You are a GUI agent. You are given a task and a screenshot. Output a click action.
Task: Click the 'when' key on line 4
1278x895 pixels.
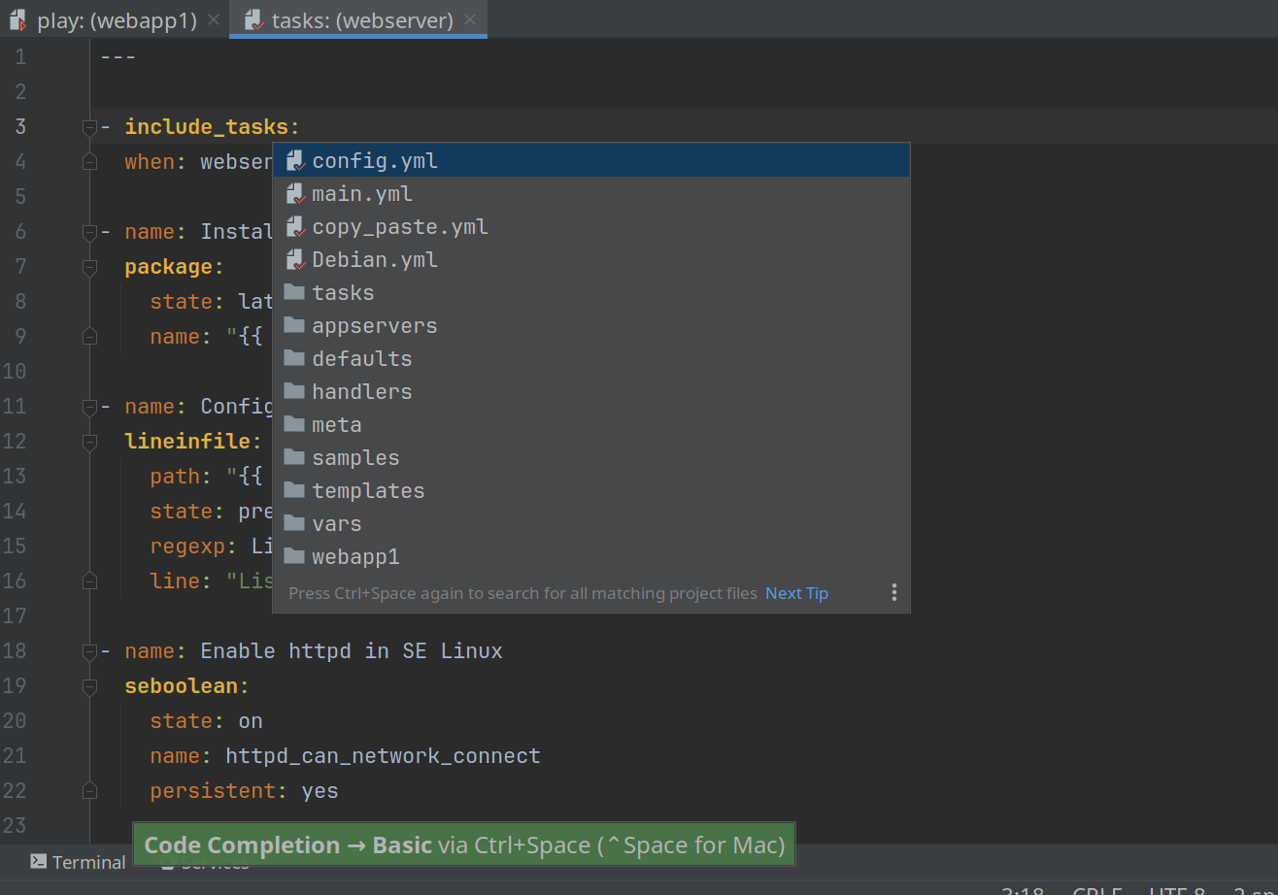click(x=150, y=162)
